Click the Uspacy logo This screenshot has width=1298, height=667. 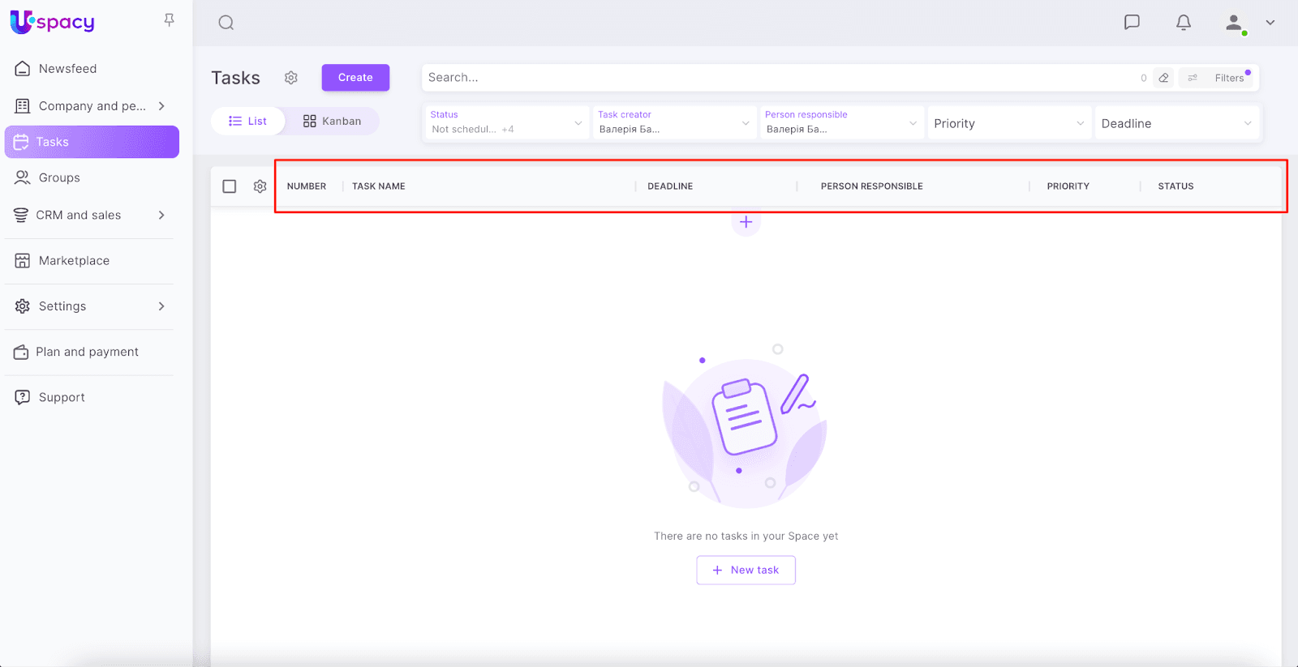53,22
